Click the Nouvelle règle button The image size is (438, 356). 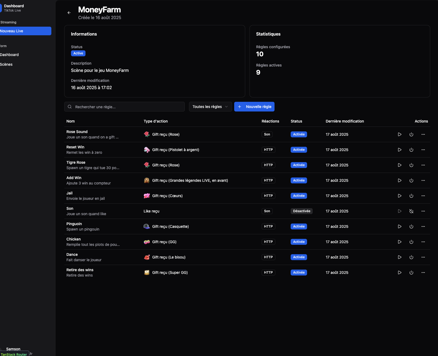[x=254, y=107]
